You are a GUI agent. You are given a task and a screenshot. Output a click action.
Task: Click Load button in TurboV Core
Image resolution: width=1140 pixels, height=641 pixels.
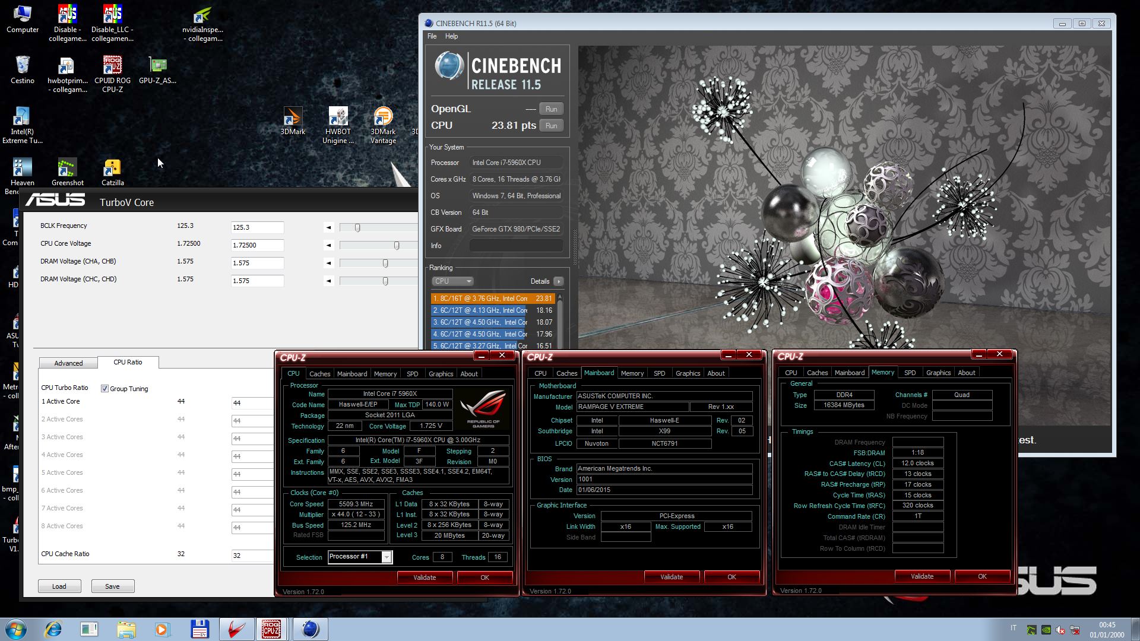[x=59, y=586]
